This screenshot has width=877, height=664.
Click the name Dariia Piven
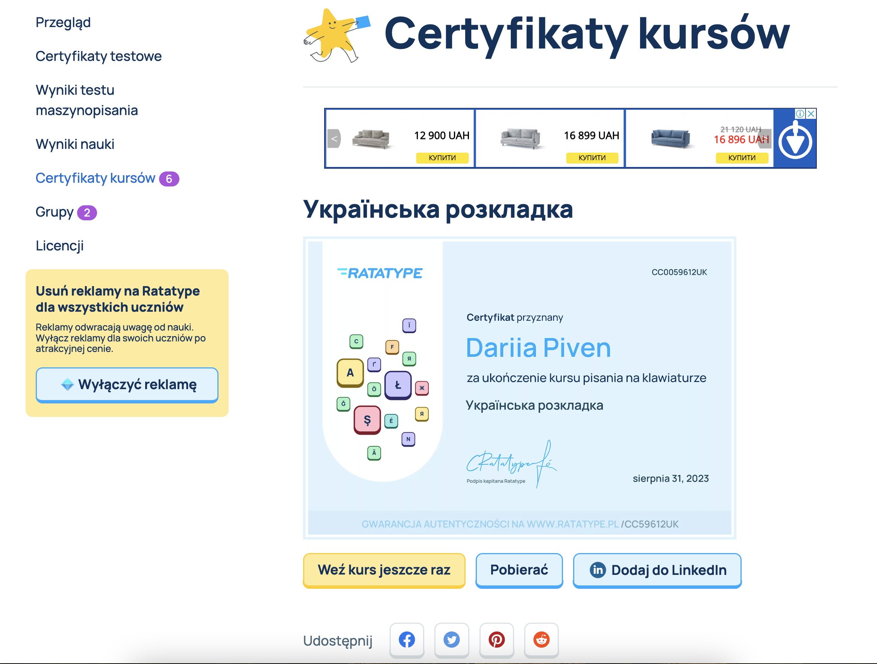(538, 348)
